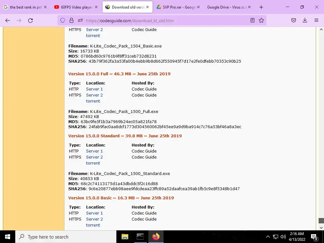Open the Windows Start menu
This screenshot has height=243, width=324.
pyautogui.click(x=8, y=237)
